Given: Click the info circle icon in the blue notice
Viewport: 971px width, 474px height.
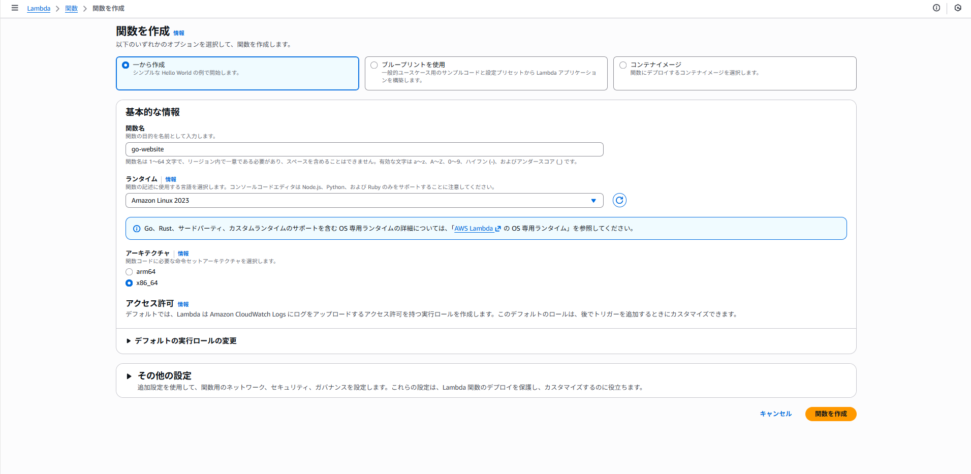Looking at the screenshot, I should pos(137,229).
